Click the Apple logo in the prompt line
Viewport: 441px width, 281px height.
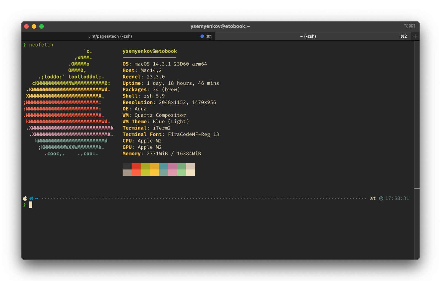(25, 198)
